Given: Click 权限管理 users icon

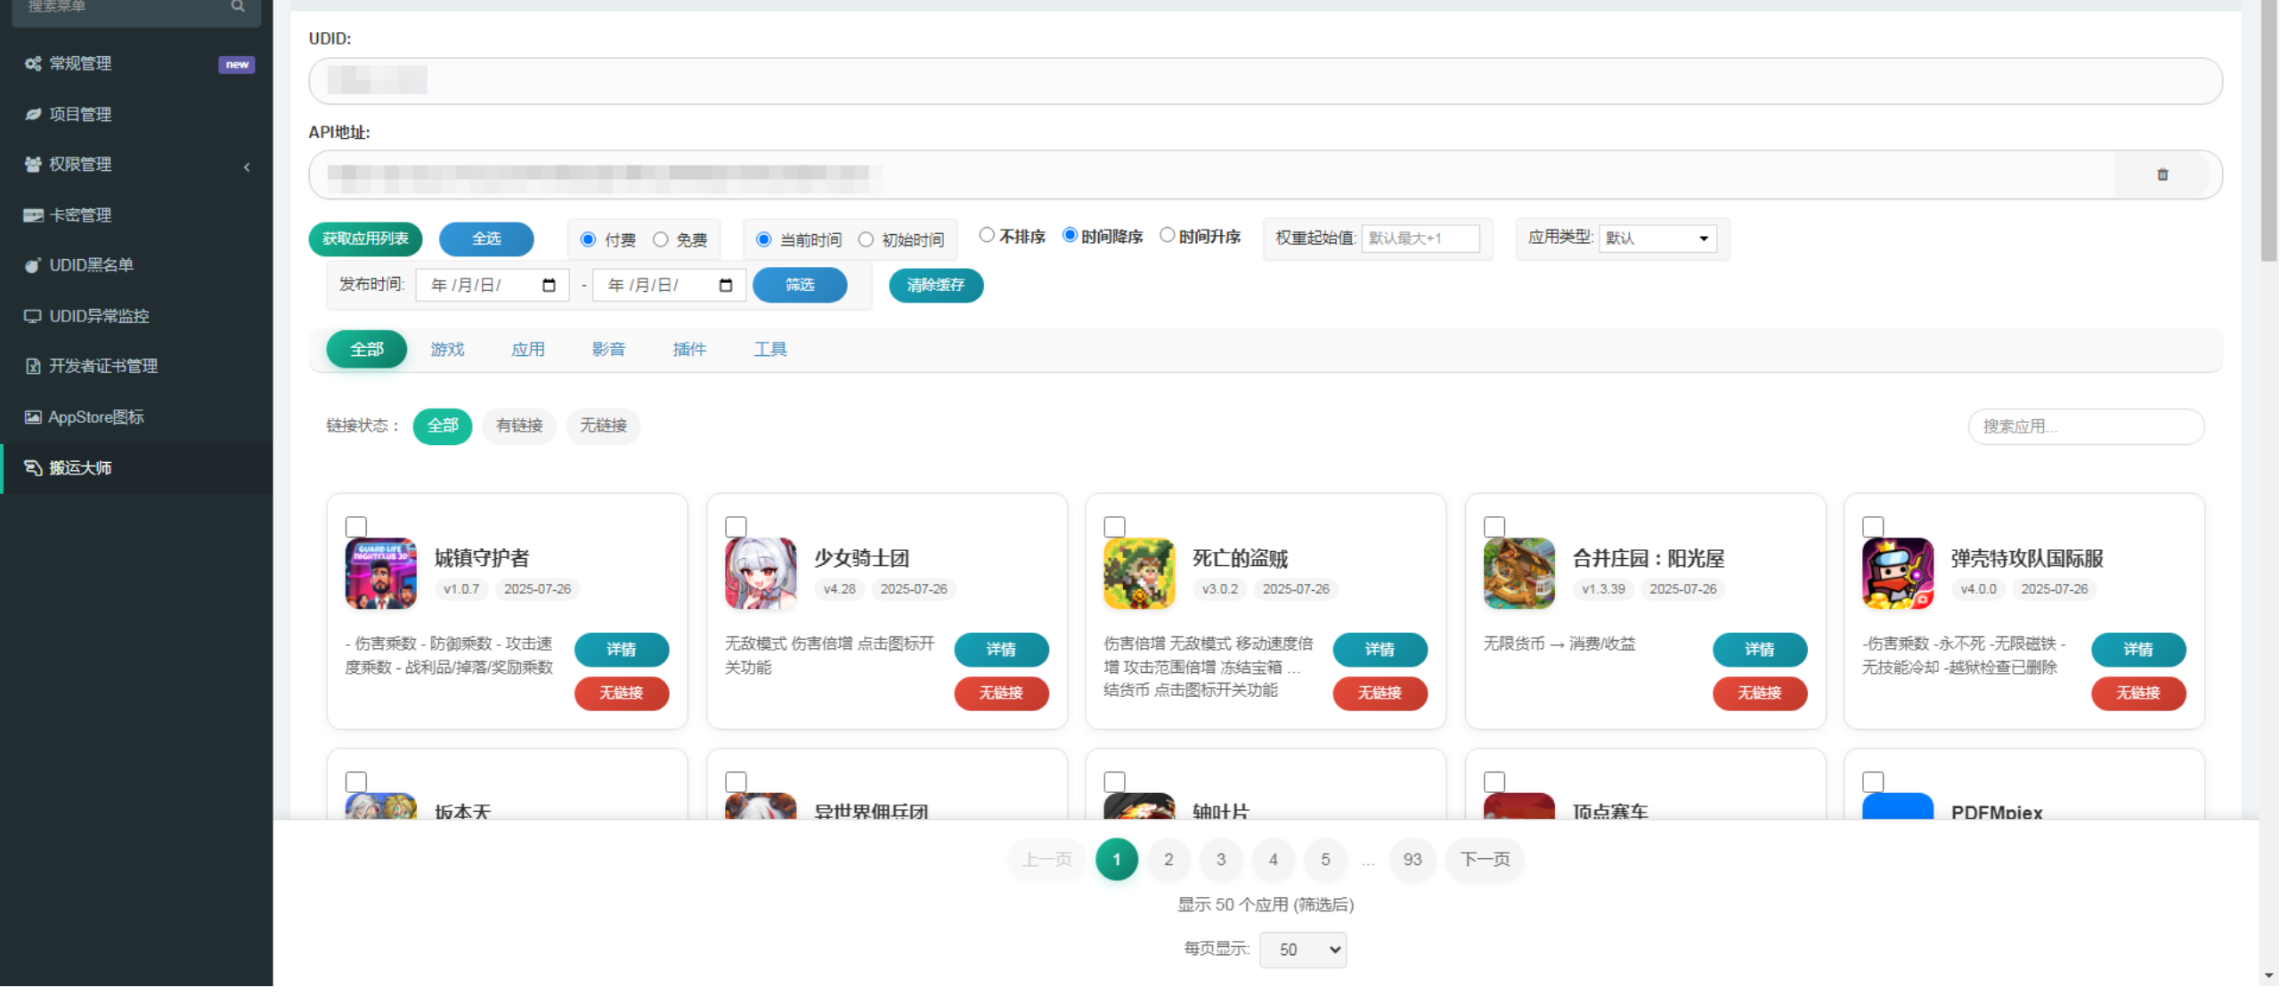Looking at the screenshot, I should pos(33,164).
